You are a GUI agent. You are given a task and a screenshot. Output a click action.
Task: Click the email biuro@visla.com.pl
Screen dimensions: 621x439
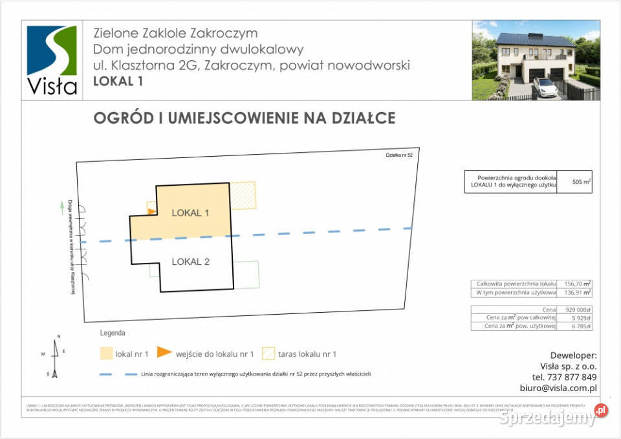click(558, 388)
